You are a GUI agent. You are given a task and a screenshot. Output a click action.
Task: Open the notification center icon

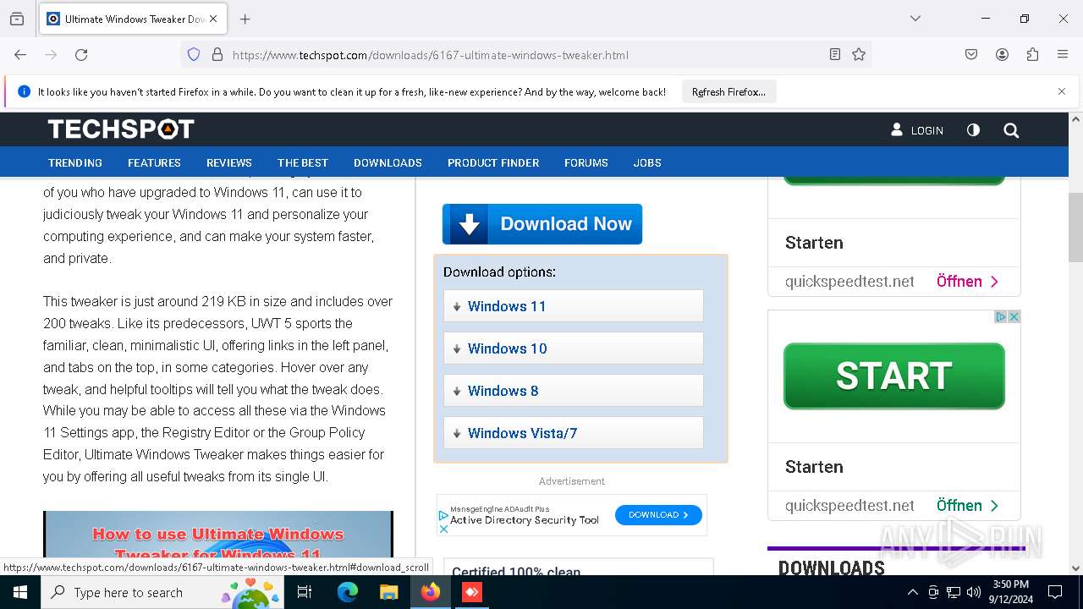point(1055,592)
